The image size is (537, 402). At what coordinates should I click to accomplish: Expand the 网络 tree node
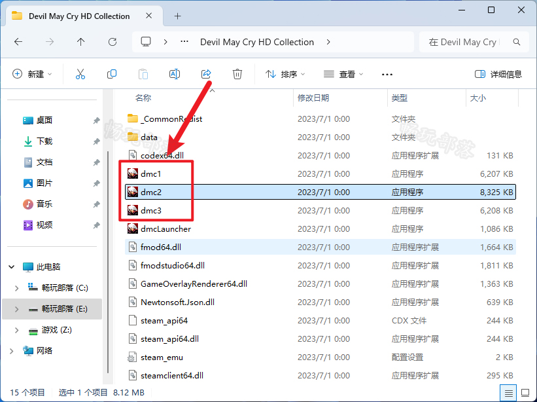tap(12, 351)
